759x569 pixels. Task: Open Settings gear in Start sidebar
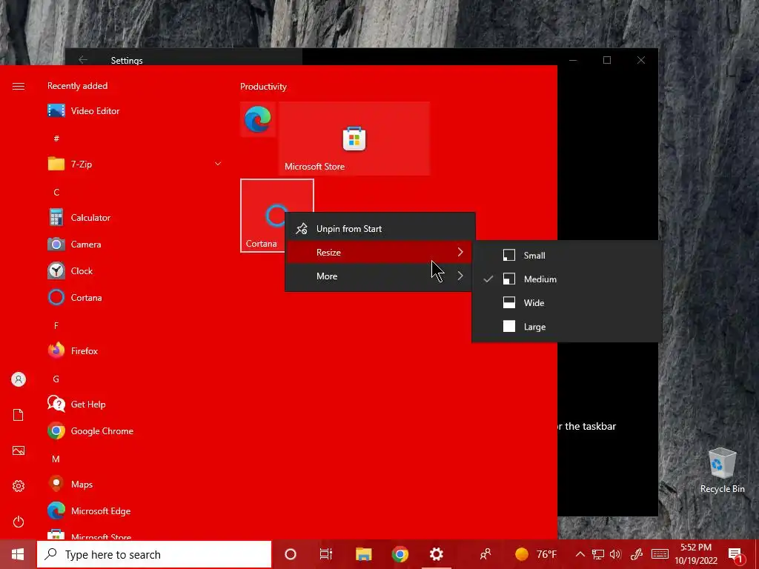(19, 486)
